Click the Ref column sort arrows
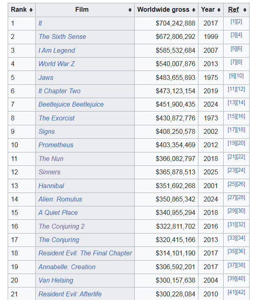267x300 pixels. point(245,10)
